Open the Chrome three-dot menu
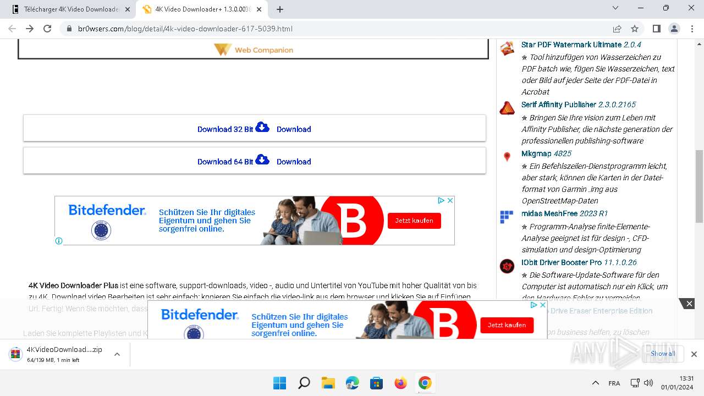 click(691, 29)
